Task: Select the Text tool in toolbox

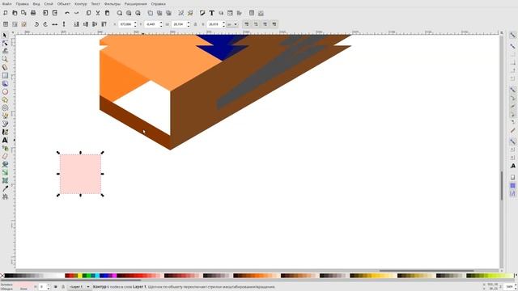Action: pyautogui.click(x=5, y=140)
